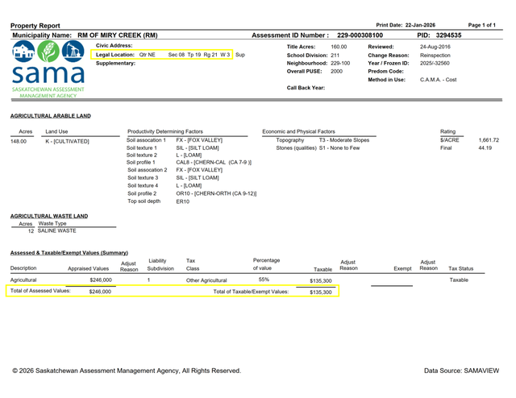Click the Assessment ID Number 229-000308100
Image resolution: width=516 pixels, height=398 pixels.
pos(360,35)
